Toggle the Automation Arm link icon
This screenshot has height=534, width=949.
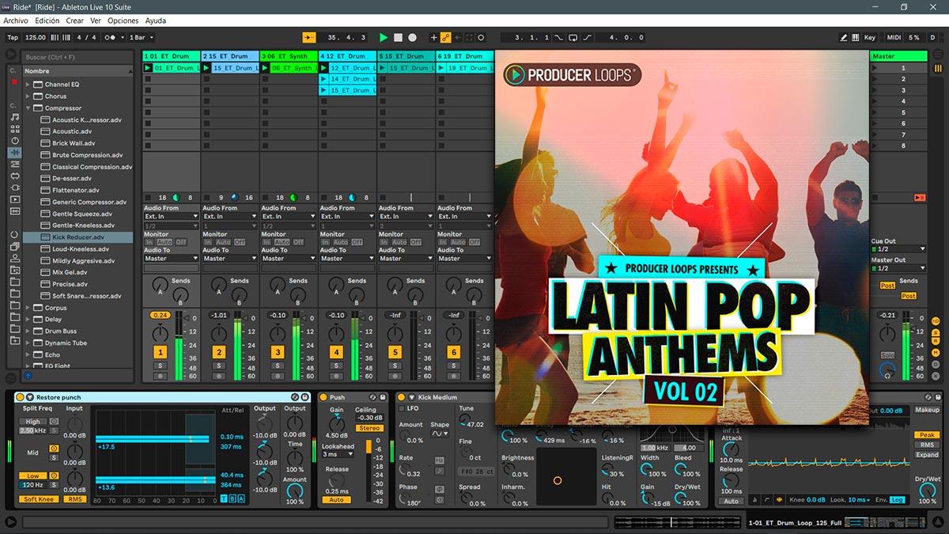pos(445,37)
